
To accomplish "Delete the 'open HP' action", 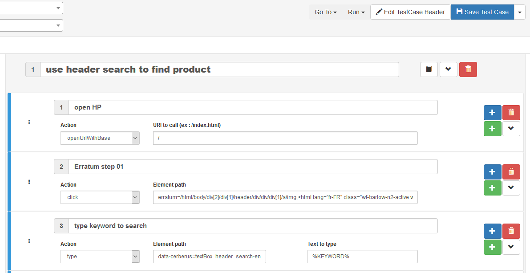I will point(511,113).
